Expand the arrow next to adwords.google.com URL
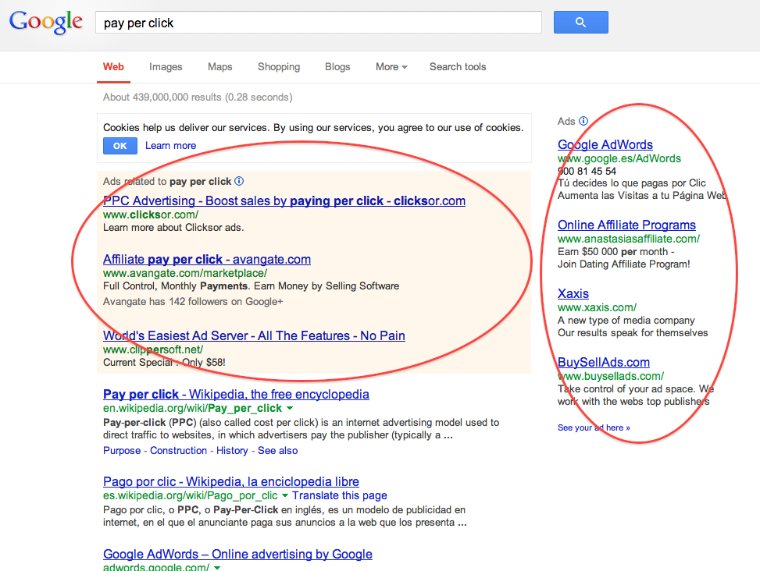 click(x=216, y=567)
